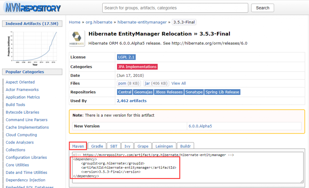Open the 2,462 artifacts link

tap(132, 101)
